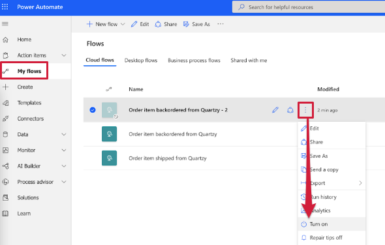The width and height of the screenshot is (385, 245).
Task: Expand the Monitor section chevron
Action: 64,150
